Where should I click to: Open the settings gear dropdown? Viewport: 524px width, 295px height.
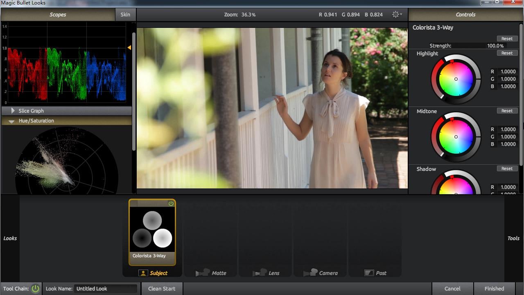point(397,14)
